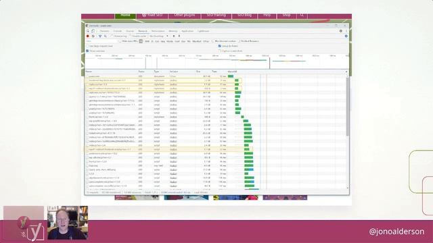The width and height of the screenshot is (433, 243).
Task: Filter requests by XHR
Action: [x=147, y=41]
